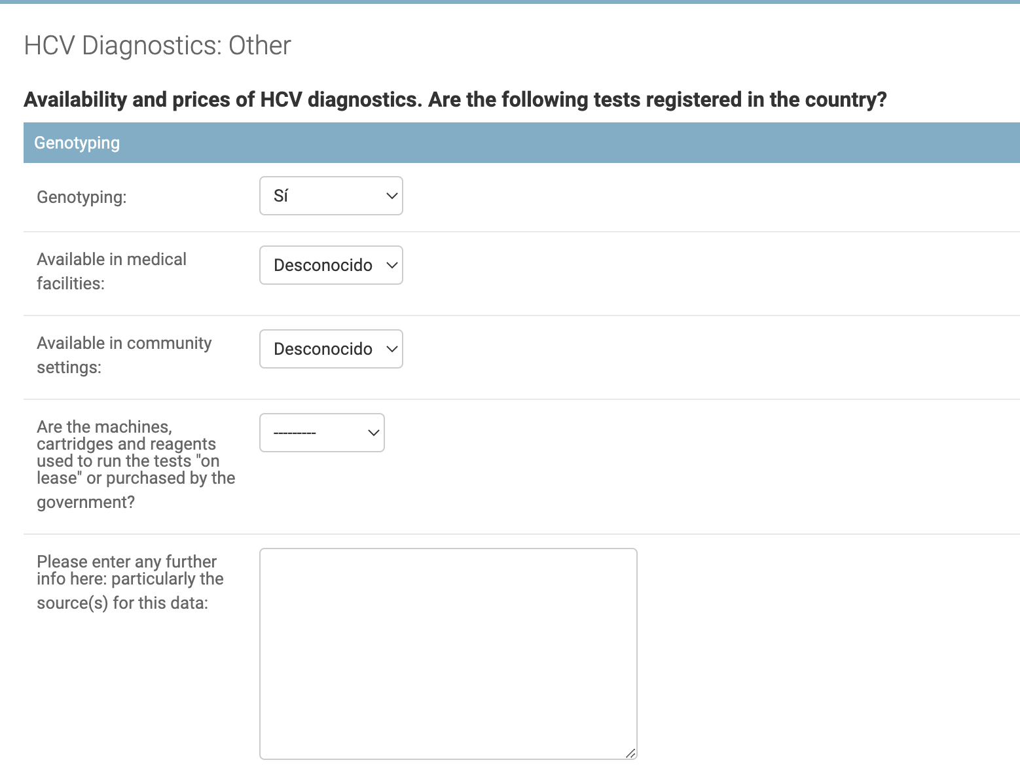Image resolution: width=1020 pixels, height=775 pixels.
Task: Open the on lease or purchased dropdown
Action: [322, 433]
